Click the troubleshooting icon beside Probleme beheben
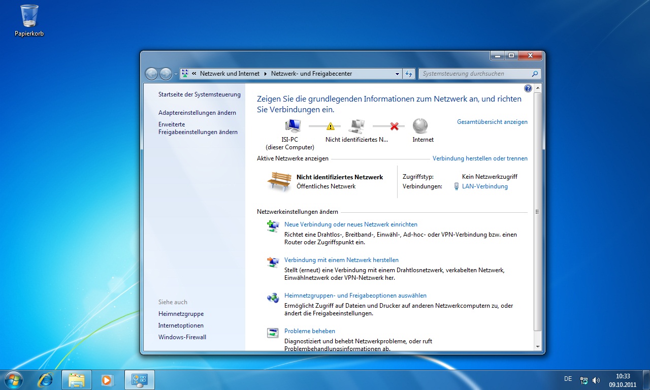 pos(273,333)
